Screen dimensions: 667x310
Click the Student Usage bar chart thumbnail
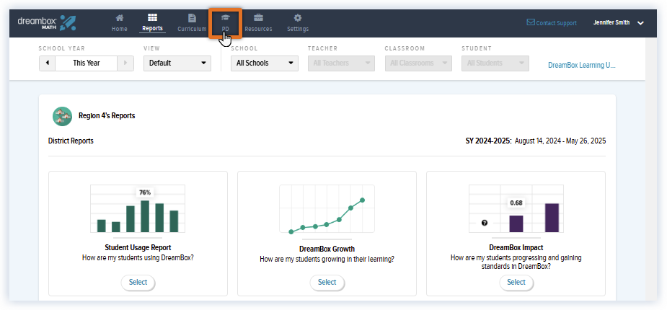point(138,209)
